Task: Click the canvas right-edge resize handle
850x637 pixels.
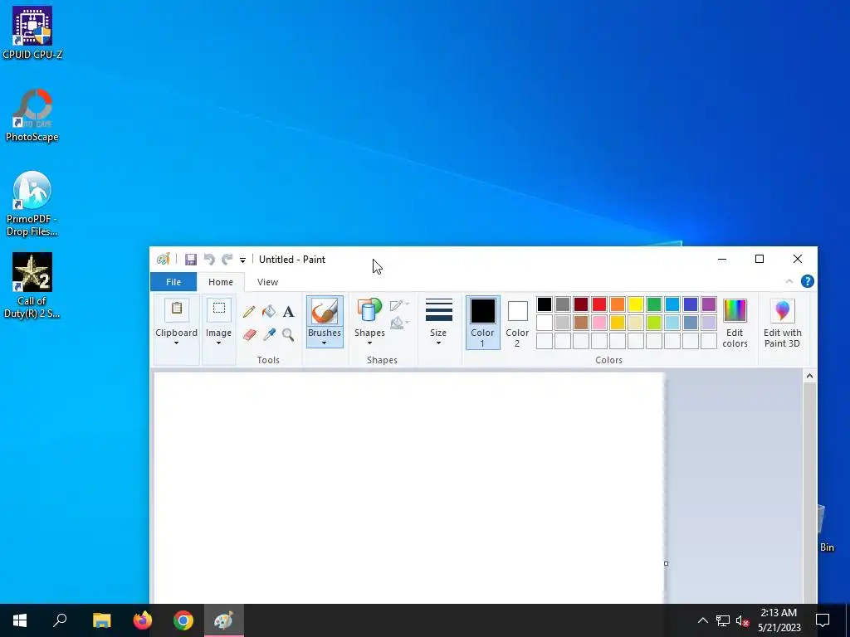Action: (667, 563)
